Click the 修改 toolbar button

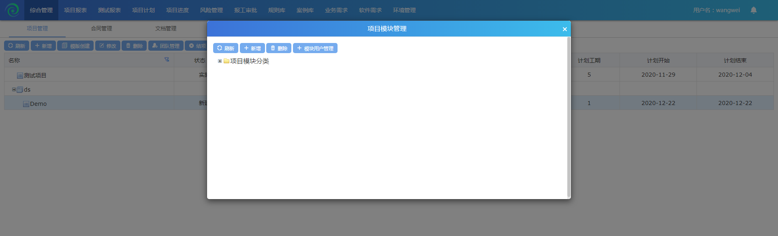(108, 46)
